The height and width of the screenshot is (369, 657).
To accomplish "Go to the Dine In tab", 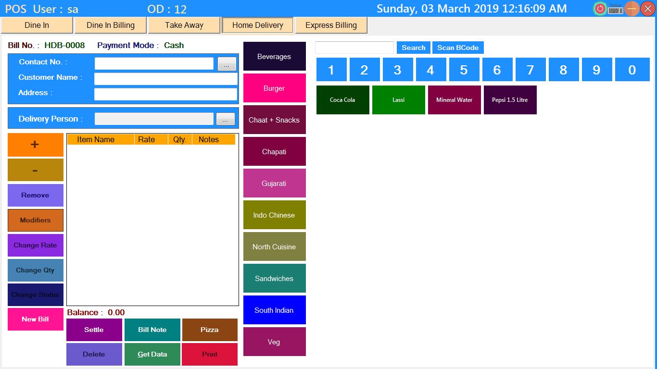I will tap(37, 25).
